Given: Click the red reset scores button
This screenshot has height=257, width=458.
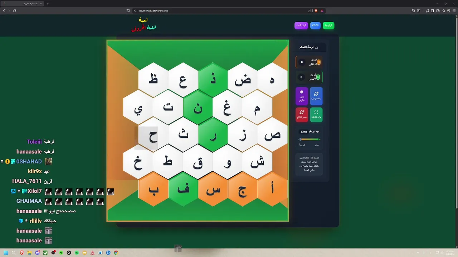Looking at the screenshot, I should pos(302,115).
